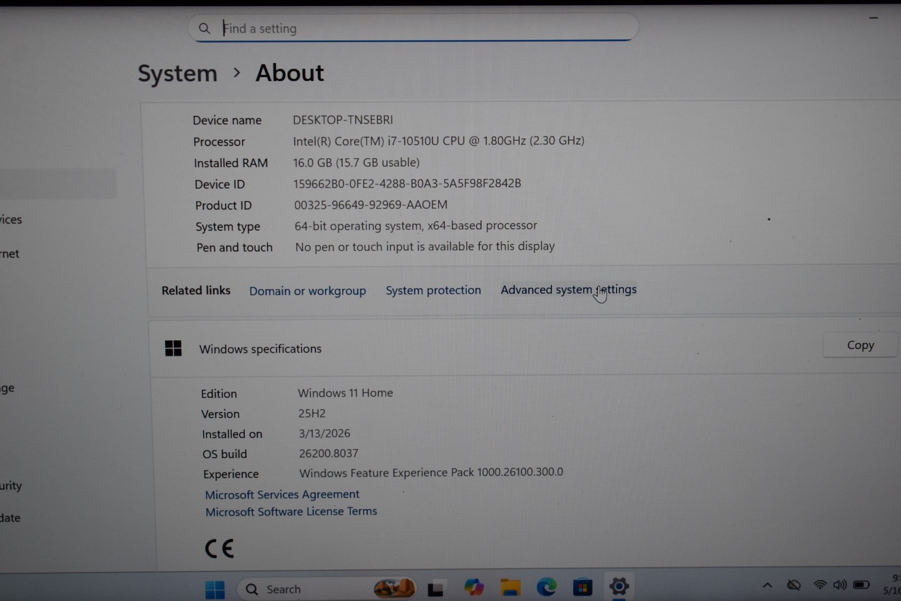Open Advanced system settings link
The width and height of the screenshot is (901, 601).
click(568, 290)
